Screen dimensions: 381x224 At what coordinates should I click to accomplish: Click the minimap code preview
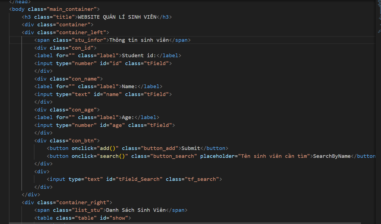pyautogui.click(x=379, y=16)
